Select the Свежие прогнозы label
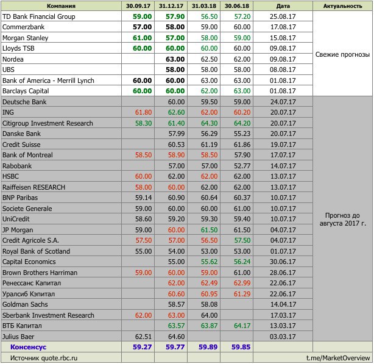 click(x=342, y=55)
